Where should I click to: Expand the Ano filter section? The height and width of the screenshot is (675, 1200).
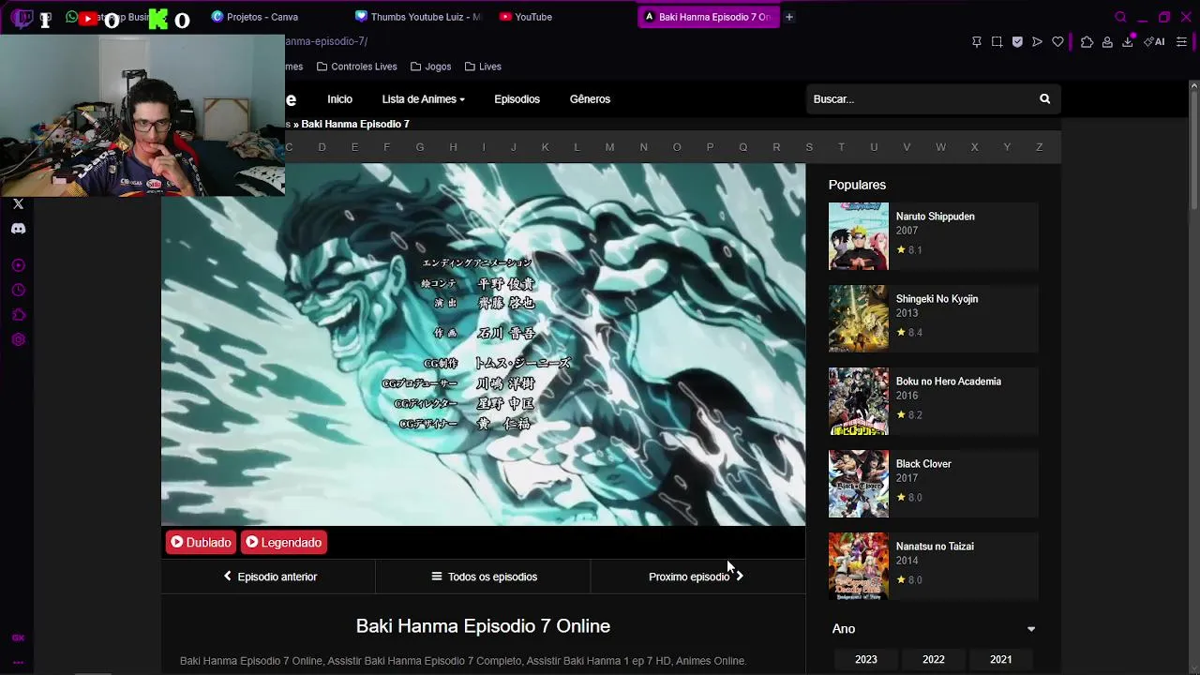(x=934, y=629)
